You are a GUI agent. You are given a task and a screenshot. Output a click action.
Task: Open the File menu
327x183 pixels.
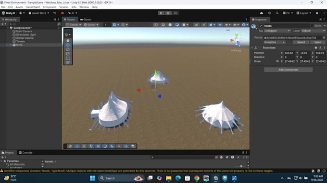pos(3,7)
